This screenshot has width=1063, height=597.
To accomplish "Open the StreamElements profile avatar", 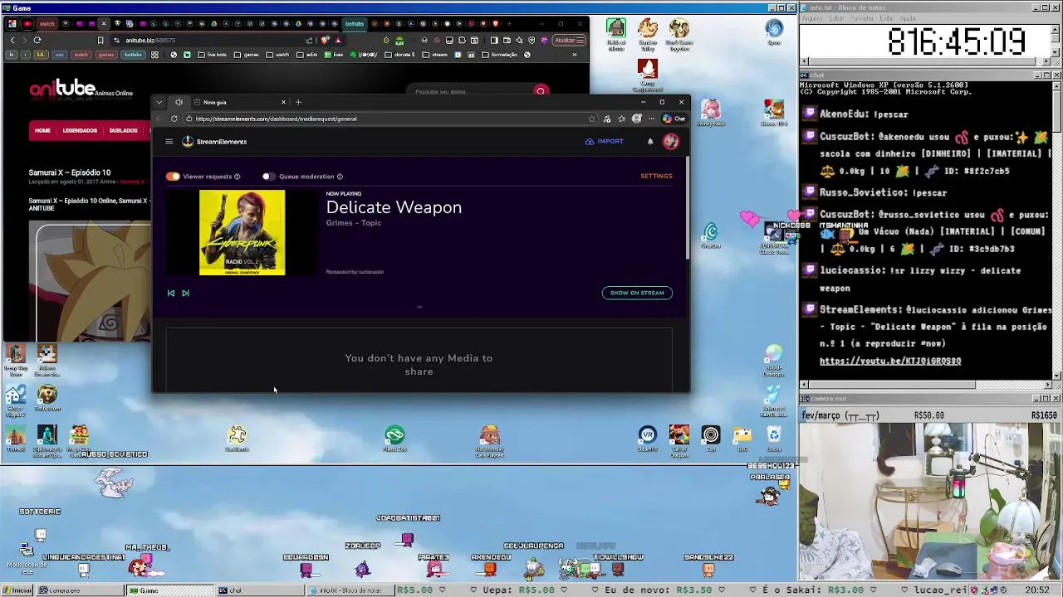I will pyautogui.click(x=670, y=142).
